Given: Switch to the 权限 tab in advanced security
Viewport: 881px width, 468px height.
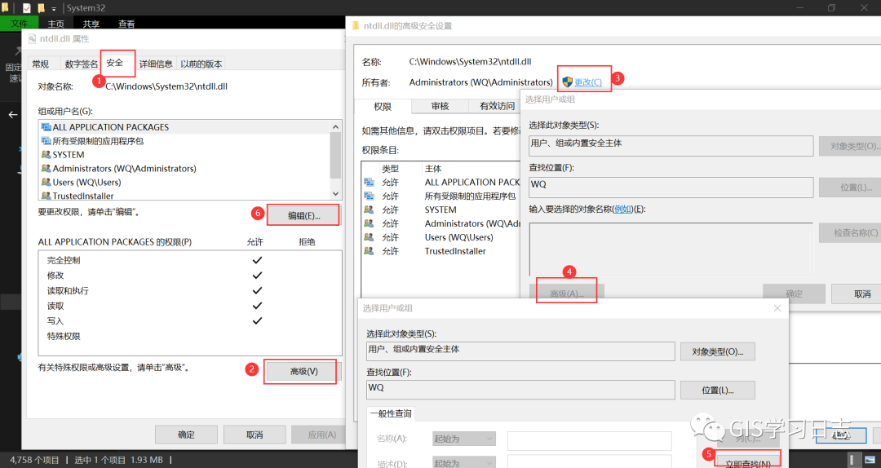Looking at the screenshot, I should pyautogui.click(x=383, y=106).
